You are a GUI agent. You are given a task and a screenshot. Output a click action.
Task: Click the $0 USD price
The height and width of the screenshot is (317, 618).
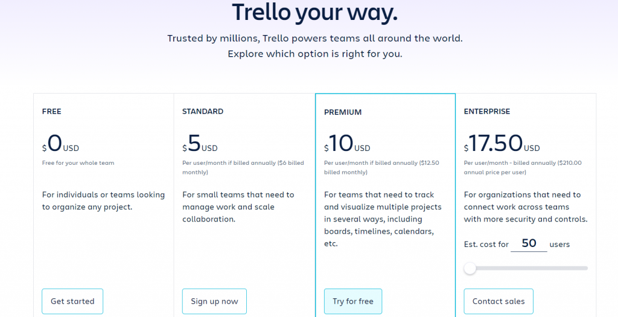[60, 145]
